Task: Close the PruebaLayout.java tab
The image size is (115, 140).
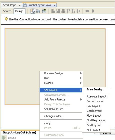Action: tap(55, 6)
